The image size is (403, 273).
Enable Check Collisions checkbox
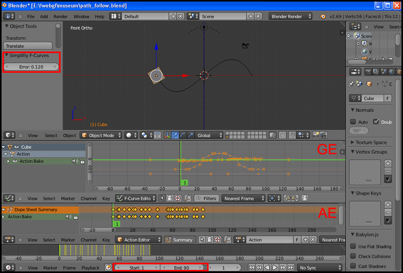pos(353,256)
